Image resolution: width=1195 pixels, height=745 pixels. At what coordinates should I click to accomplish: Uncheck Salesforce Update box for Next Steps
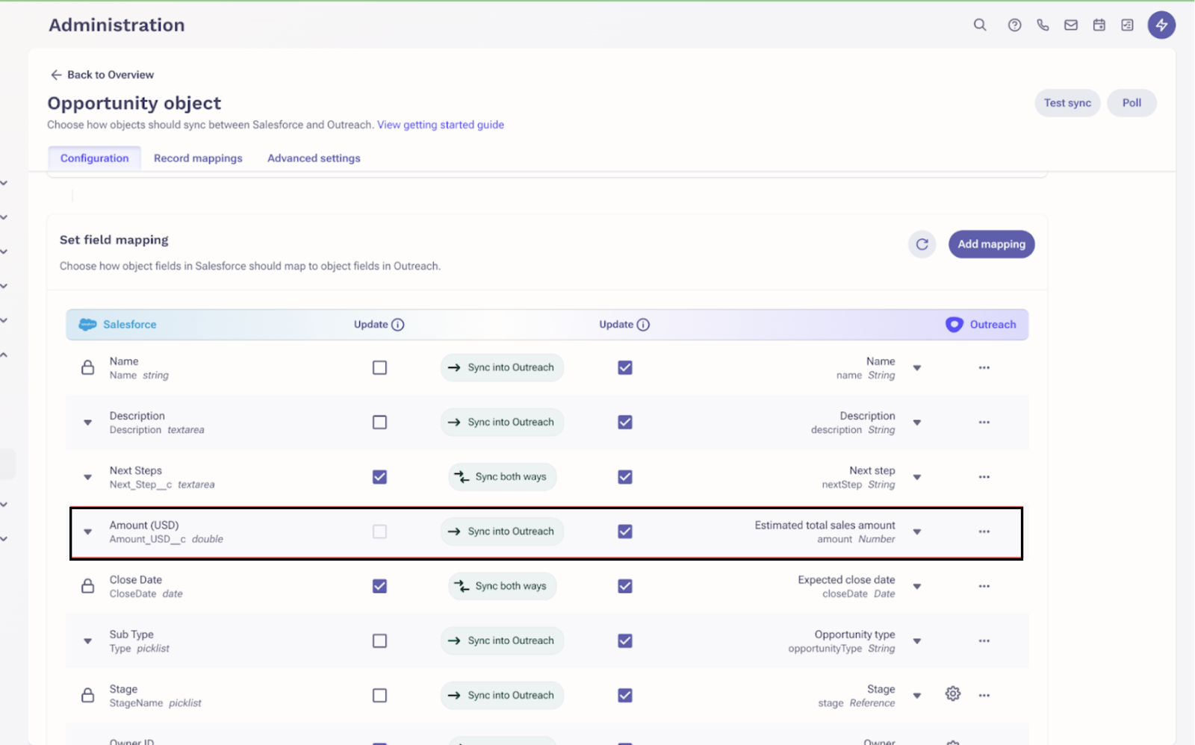click(x=379, y=477)
